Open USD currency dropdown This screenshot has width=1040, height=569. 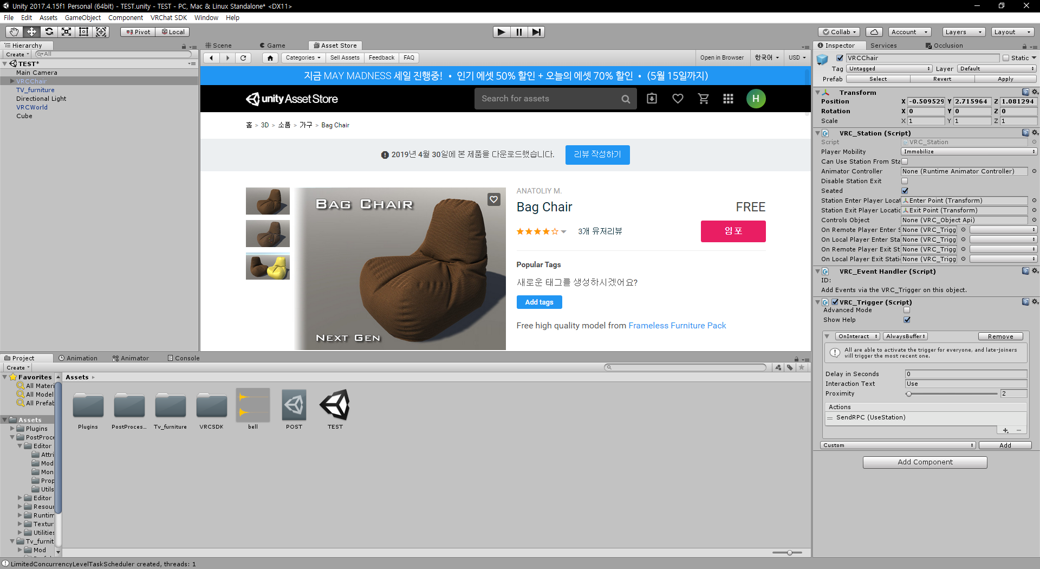(797, 58)
